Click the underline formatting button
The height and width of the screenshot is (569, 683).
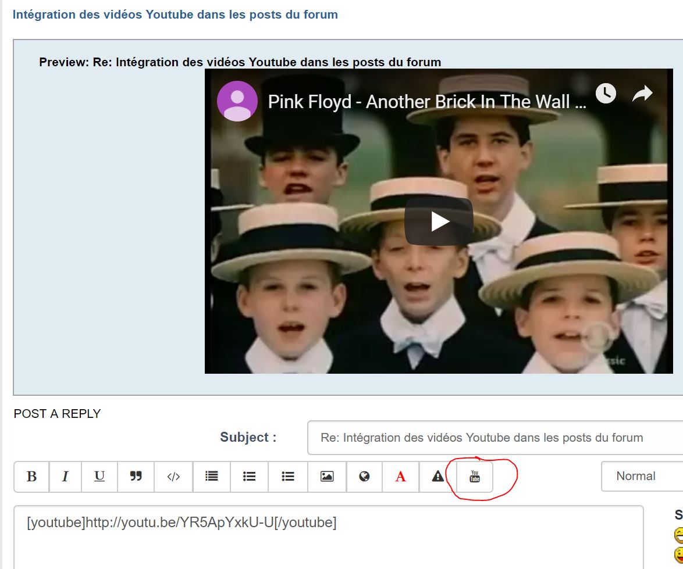99,477
